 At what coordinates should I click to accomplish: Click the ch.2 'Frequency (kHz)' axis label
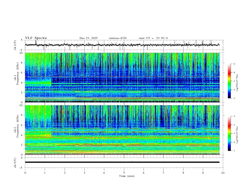pyautogui.click(x=18, y=126)
